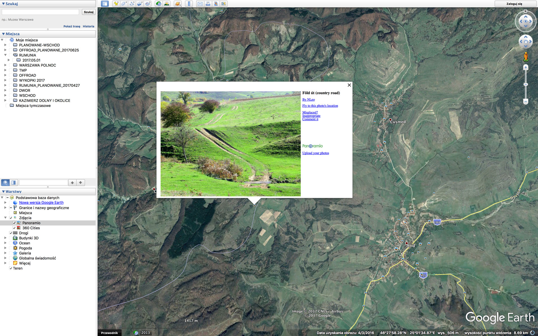538x336 pixels.
Task: Open the Historia link
Action: tap(88, 26)
